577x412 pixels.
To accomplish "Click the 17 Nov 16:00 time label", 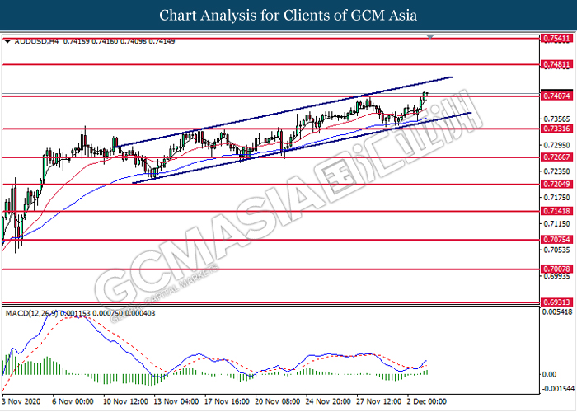I will pos(227,401).
